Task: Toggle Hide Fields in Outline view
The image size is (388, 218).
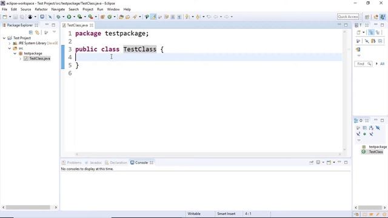Action: 378,128
